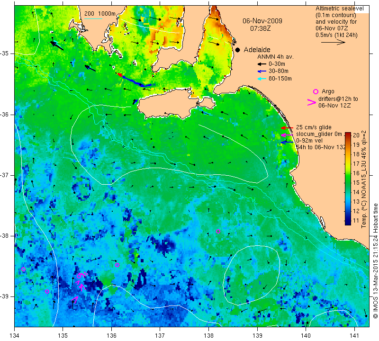The height and width of the screenshot is (341, 379).
Task: Click the '200 1000m' depth contour label
Action: 100,14
